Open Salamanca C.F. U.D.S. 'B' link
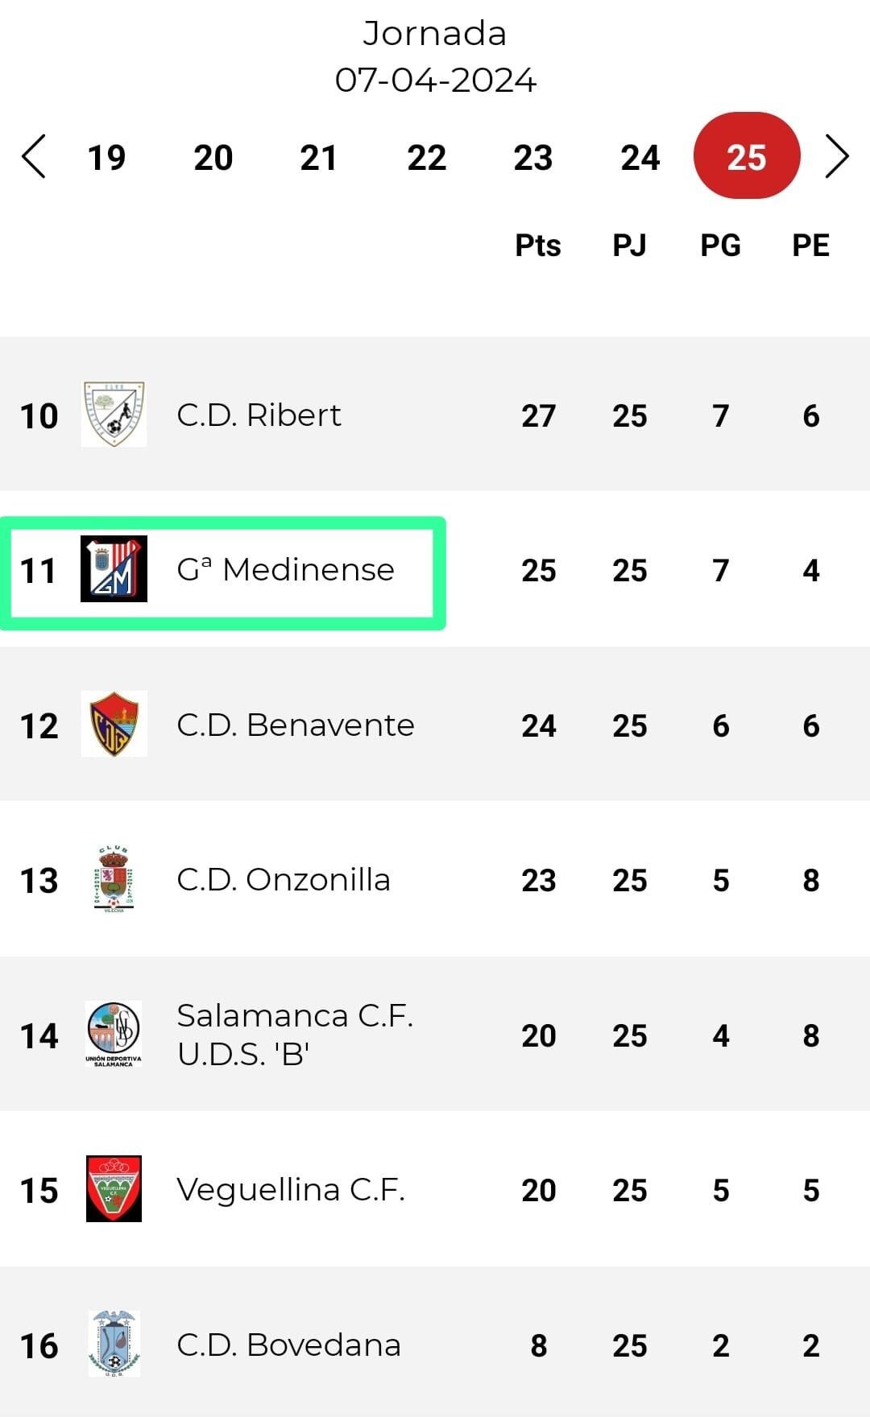870x1417 pixels. (x=296, y=1035)
